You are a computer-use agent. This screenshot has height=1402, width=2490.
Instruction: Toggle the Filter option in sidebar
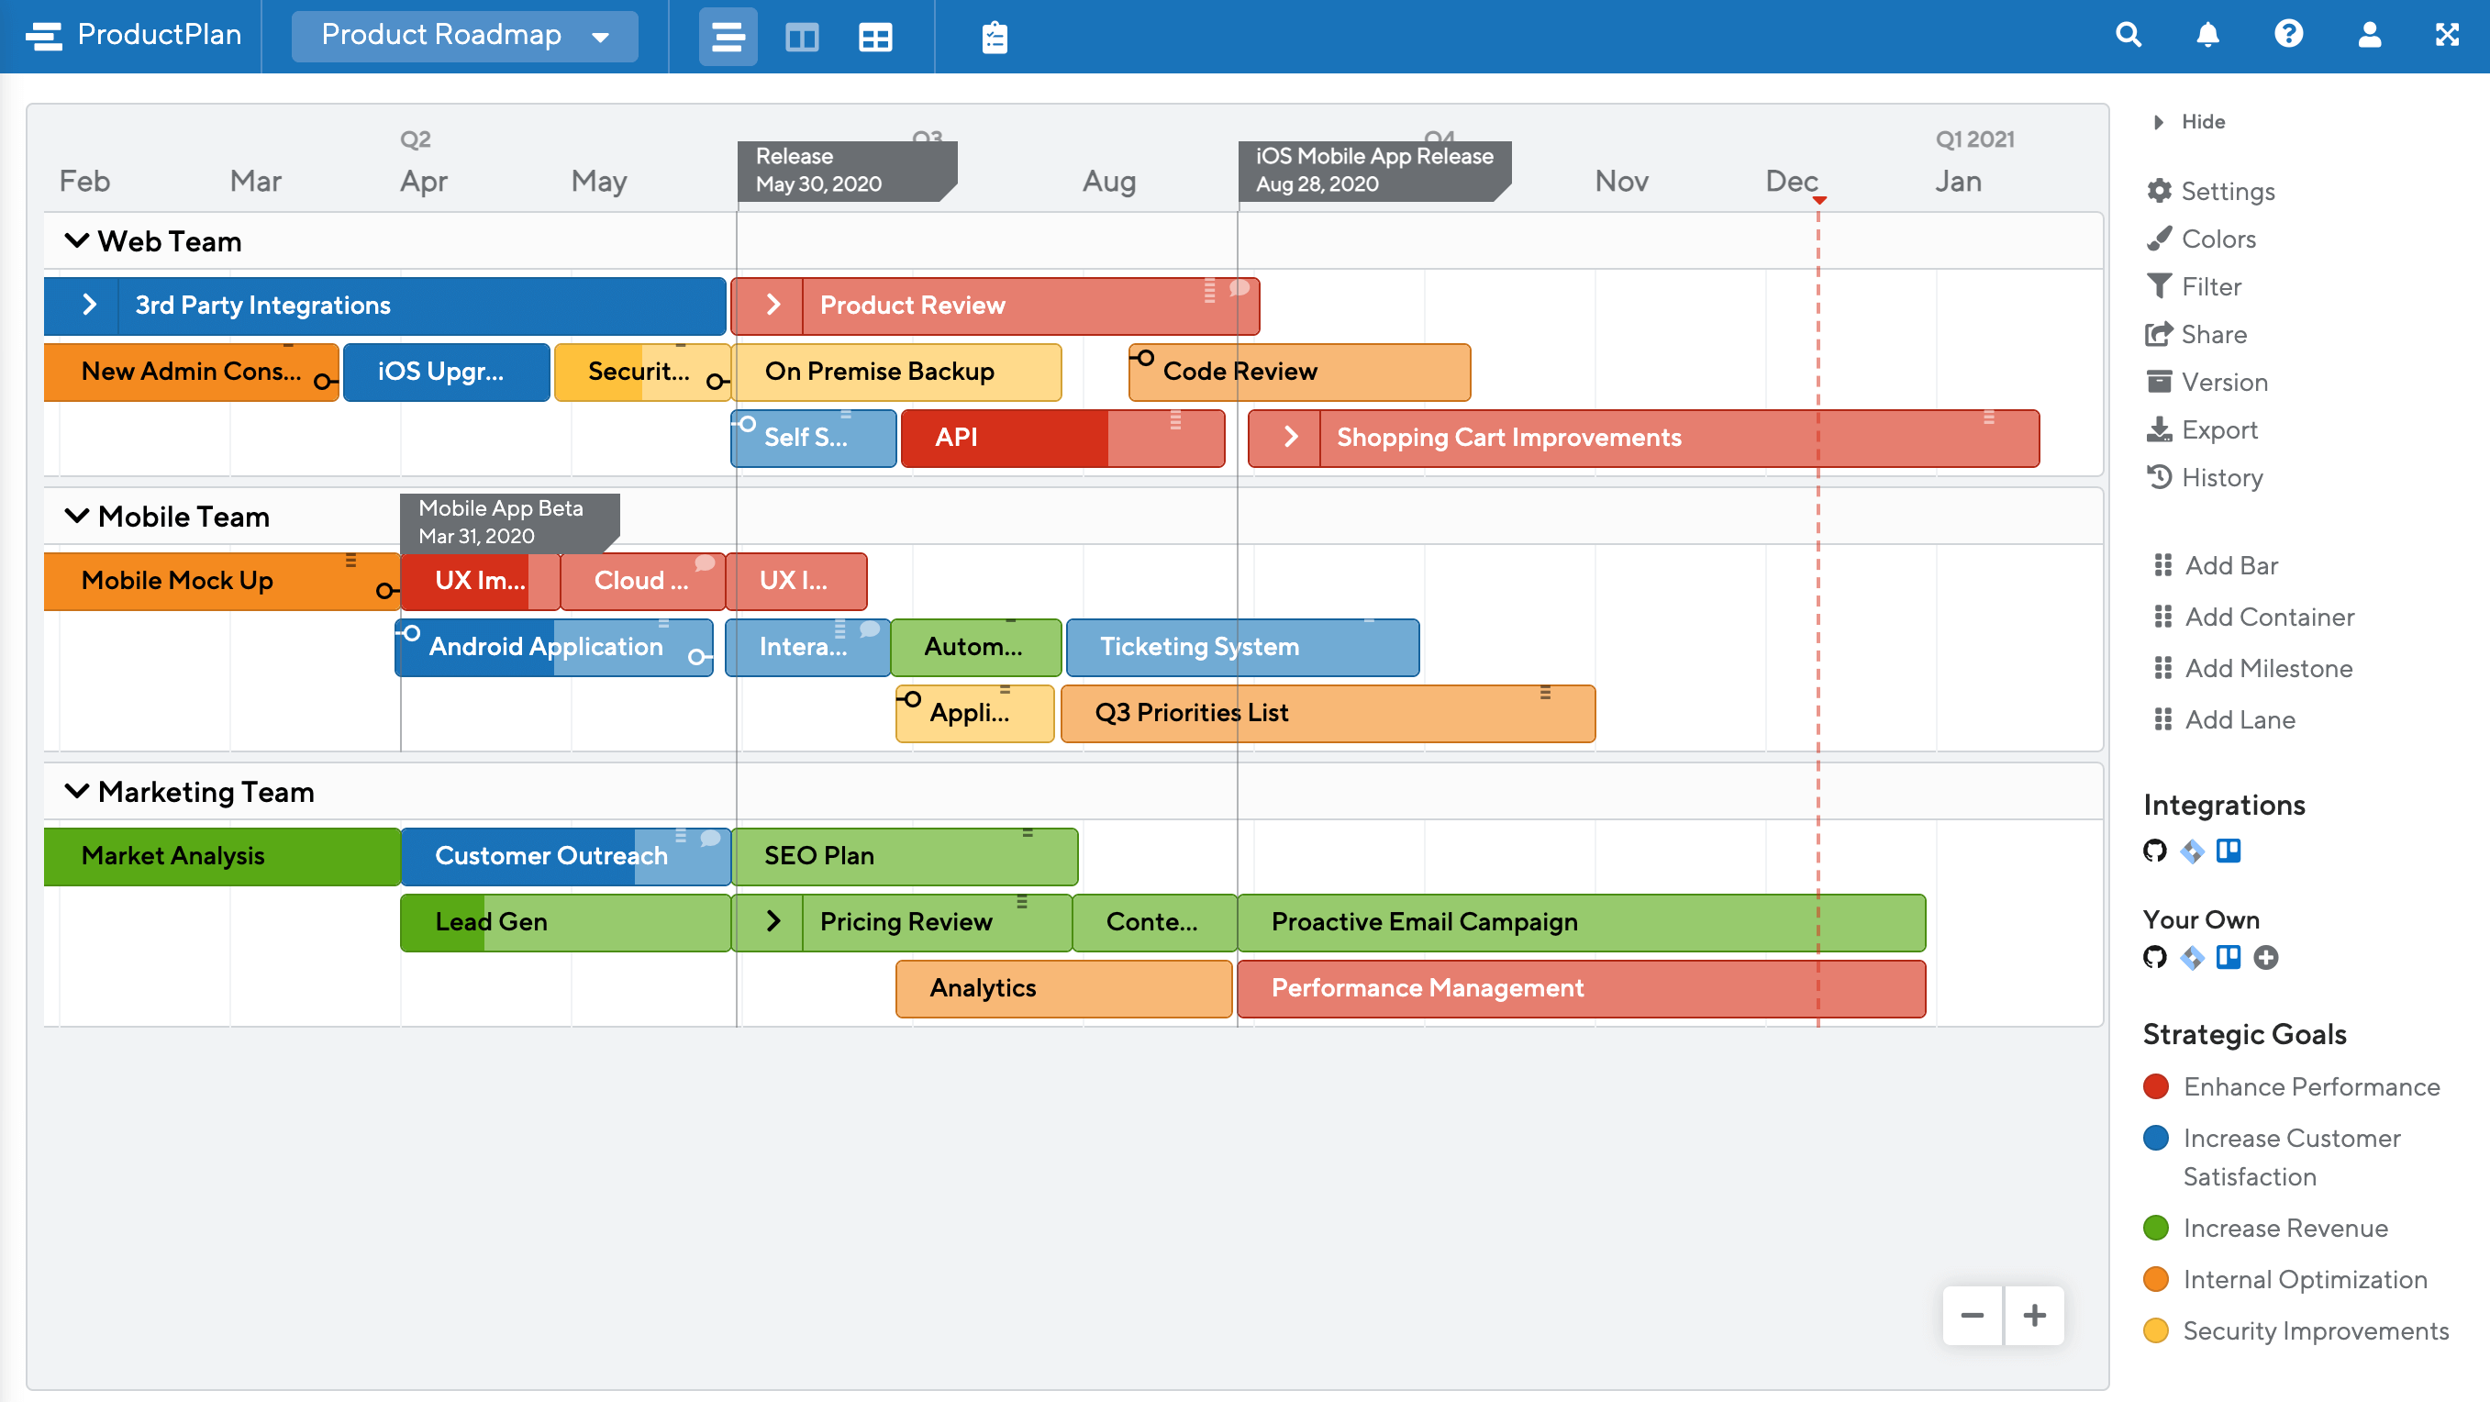pos(2207,285)
